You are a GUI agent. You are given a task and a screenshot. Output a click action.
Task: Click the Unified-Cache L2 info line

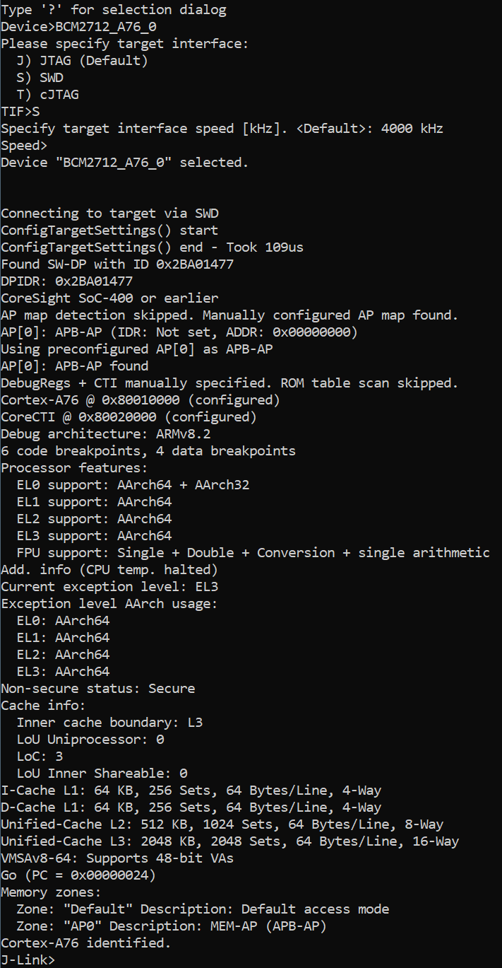click(x=222, y=824)
